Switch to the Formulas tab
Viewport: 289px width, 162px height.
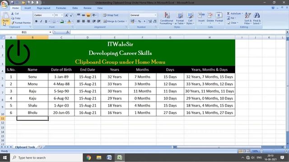point(61,8)
